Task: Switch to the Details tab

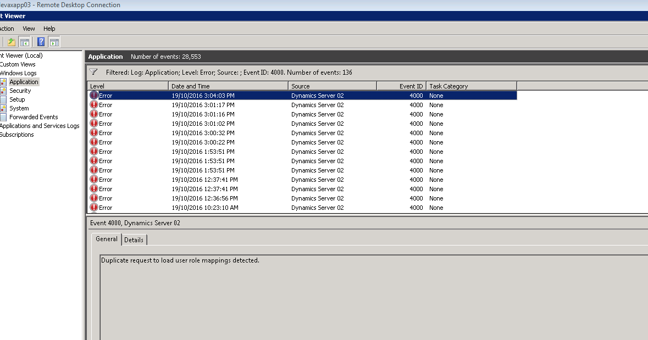Action: (x=134, y=239)
